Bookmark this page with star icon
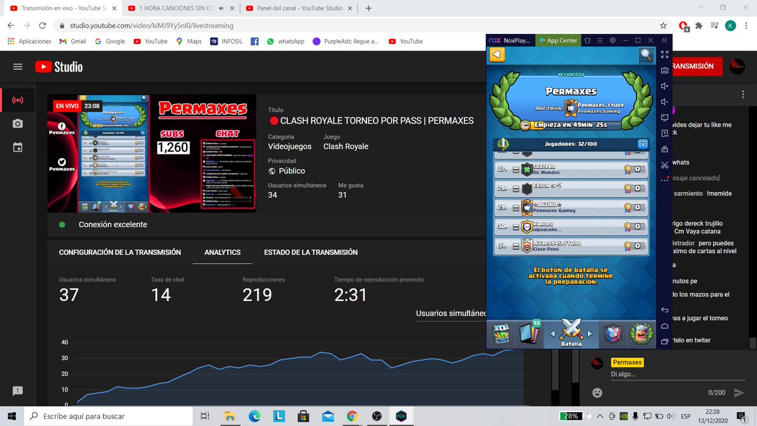 (x=663, y=26)
